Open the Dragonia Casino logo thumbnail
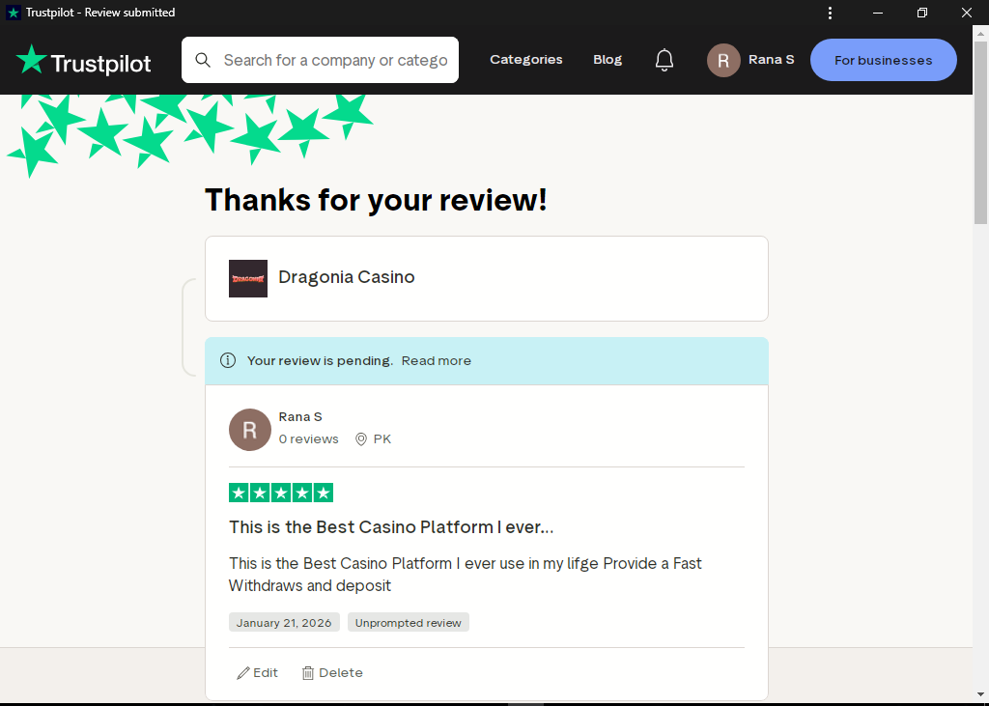The image size is (989, 706). click(x=248, y=278)
